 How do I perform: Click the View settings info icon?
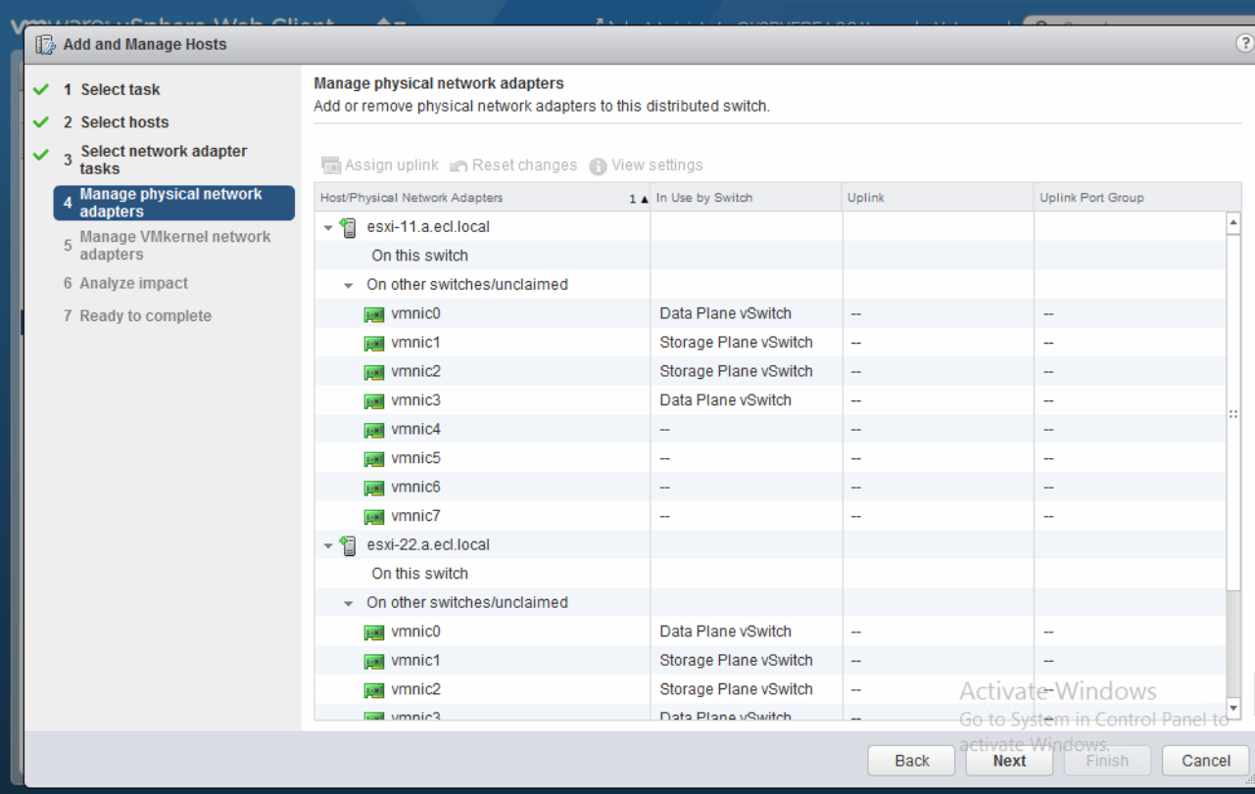point(598,166)
